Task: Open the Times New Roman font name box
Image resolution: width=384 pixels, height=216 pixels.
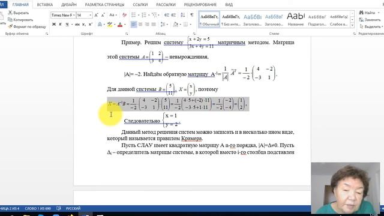Action: click(x=63, y=15)
